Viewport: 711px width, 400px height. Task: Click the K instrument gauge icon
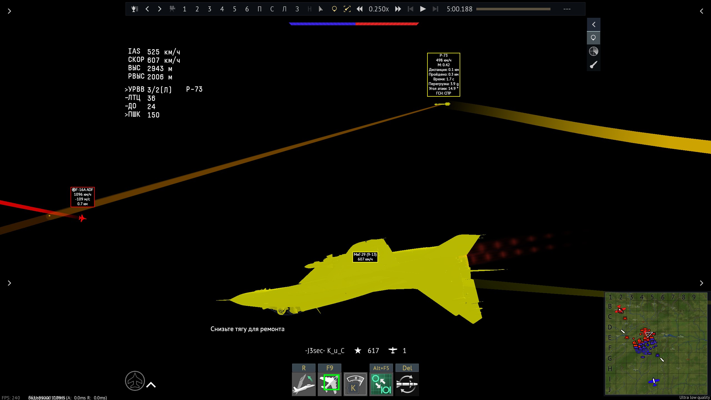pyautogui.click(x=355, y=384)
